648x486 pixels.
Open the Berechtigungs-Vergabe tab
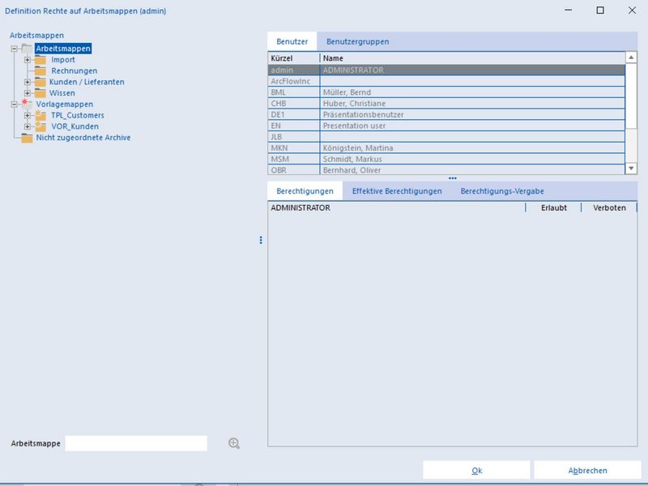point(502,191)
